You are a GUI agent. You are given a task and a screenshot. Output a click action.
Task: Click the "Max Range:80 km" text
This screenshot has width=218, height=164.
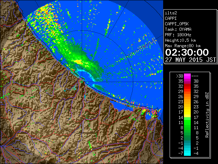(x=183, y=46)
